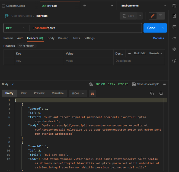Open the JSON format dropdown
179x172 pixels.
point(78,93)
